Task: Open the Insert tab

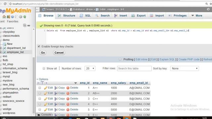Action: 121,16
